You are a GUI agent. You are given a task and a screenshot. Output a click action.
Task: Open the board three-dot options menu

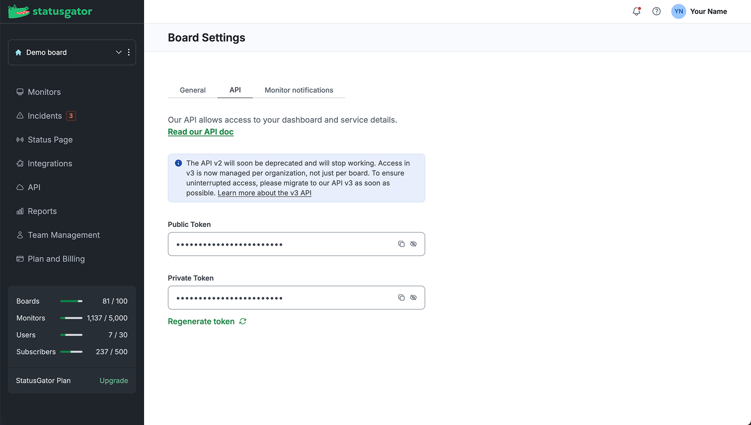pyautogui.click(x=129, y=52)
